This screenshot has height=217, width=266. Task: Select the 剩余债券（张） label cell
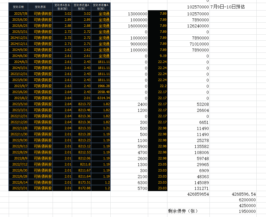pos(188,211)
